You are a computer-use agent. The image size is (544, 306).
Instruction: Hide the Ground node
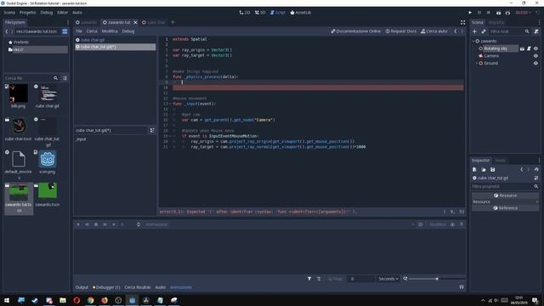click(535, 63)
